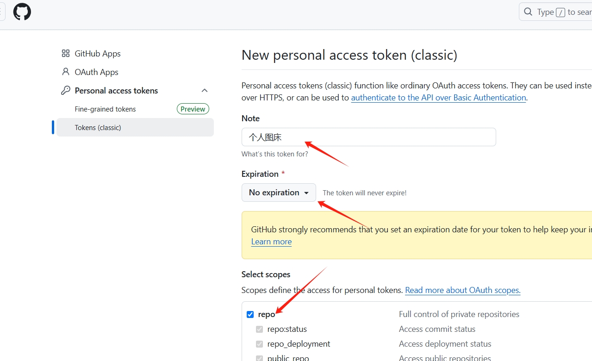Toggle the public_repo checkbox
This screenshot has height=361, width=592.
[x=260, y=358]
